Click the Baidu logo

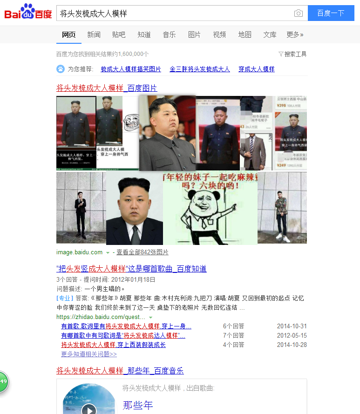tap(28, 12)
